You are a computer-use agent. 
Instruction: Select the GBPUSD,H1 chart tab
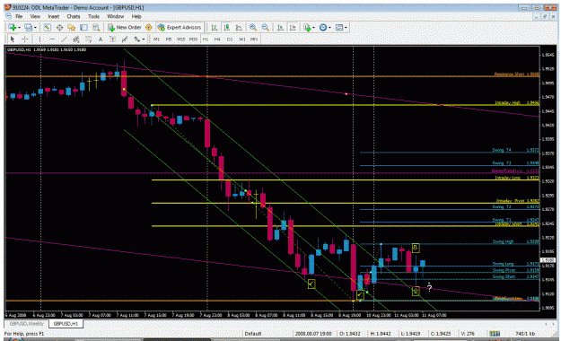tap(66, 323)
